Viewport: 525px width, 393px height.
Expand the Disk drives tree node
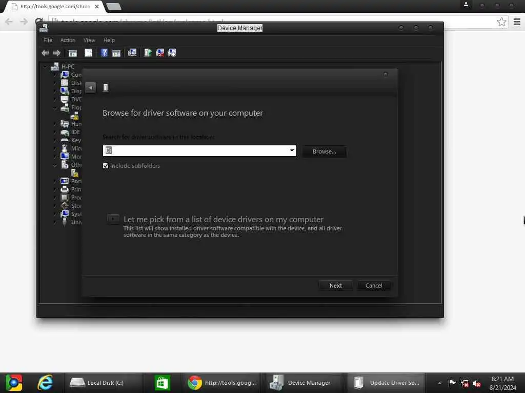pos(55,83)
